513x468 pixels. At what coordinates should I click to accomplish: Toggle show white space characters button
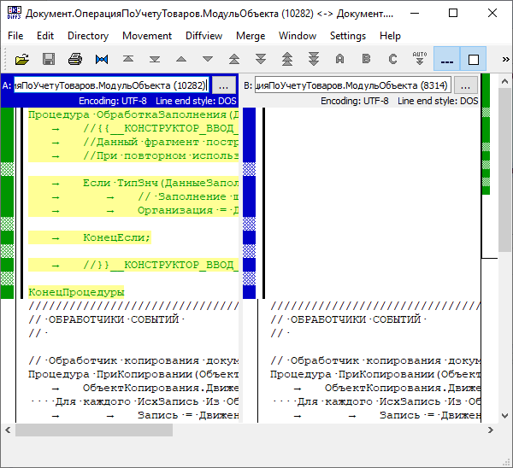point(446,59)
